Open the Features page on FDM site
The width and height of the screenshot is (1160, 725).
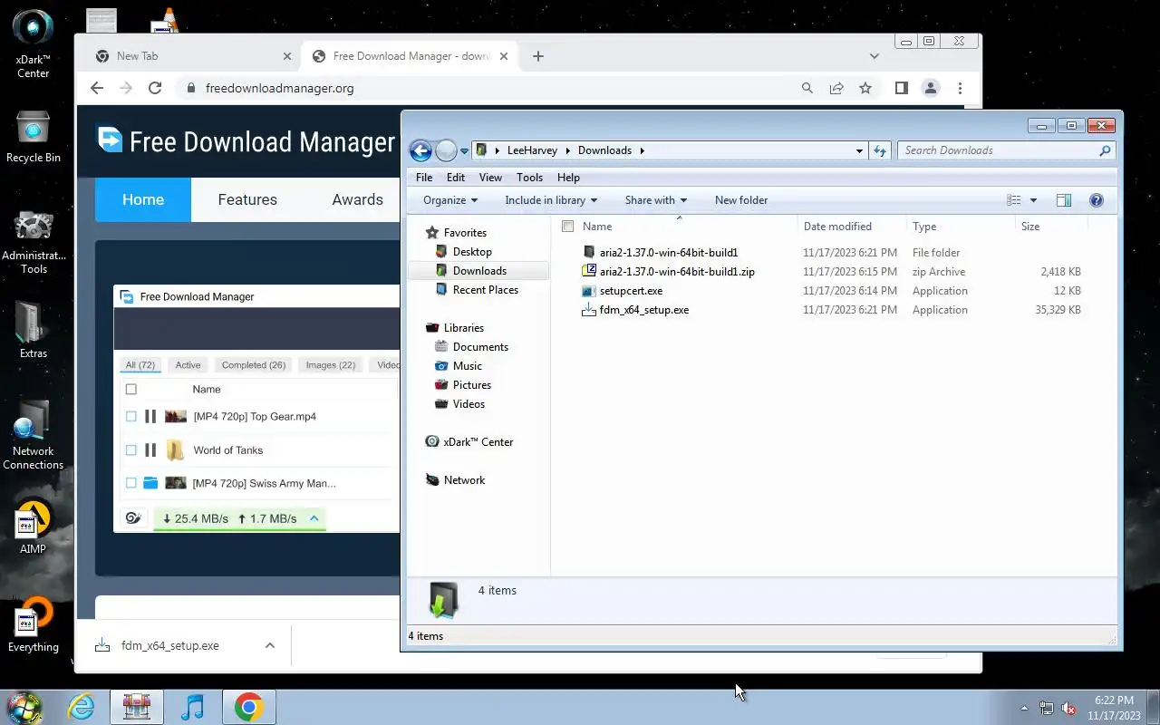pyautogui.click(x=247, y=200)
